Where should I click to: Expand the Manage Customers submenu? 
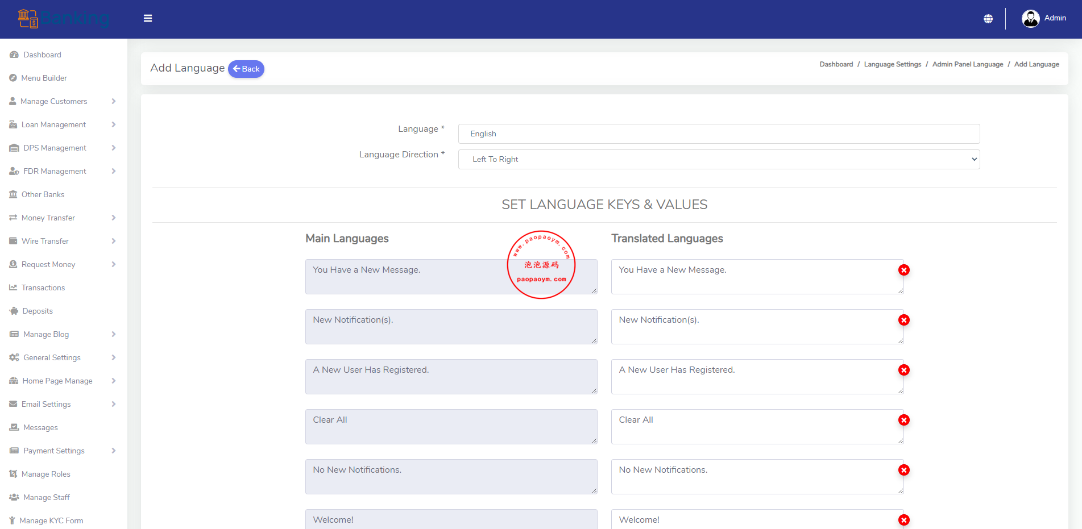63,101
